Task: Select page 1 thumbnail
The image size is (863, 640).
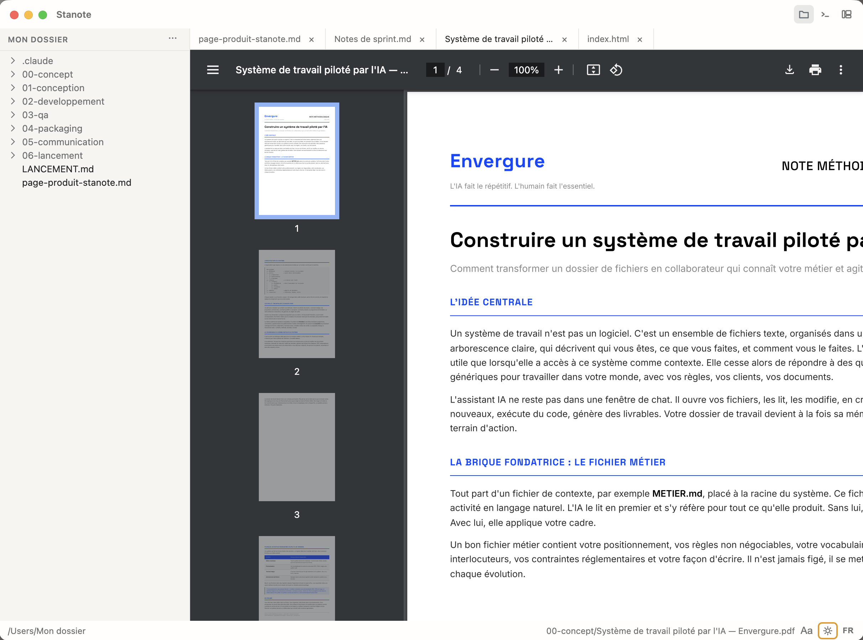Action: (x=297, y=161)
